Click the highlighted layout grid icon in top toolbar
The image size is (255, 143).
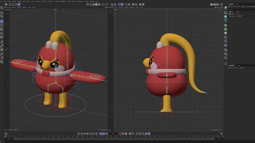click(122, 5)
